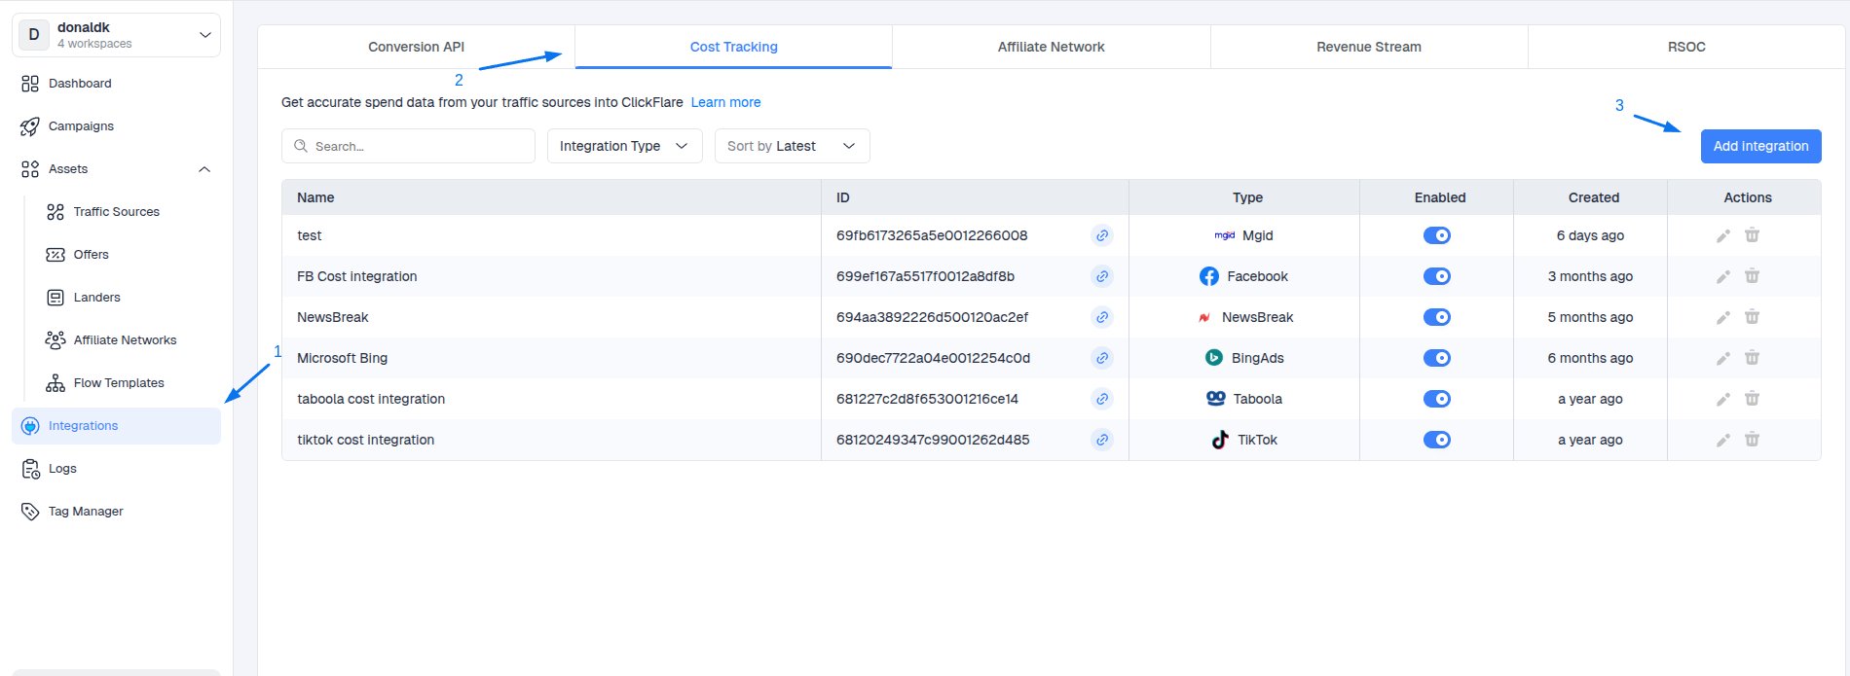Image resolution: width=1850 pixels, height=676 pixels.
Task: Toggle the TikTok integration switch
Action: click(1437, 440)
